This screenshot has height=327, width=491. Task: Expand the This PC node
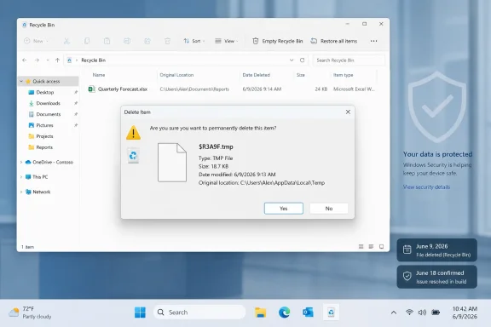pos(21,177)
